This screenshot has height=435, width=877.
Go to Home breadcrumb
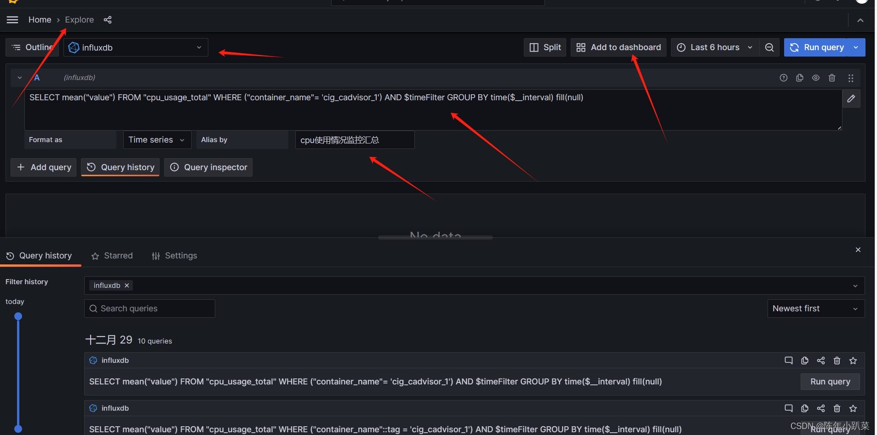click(x=40, y=20)
